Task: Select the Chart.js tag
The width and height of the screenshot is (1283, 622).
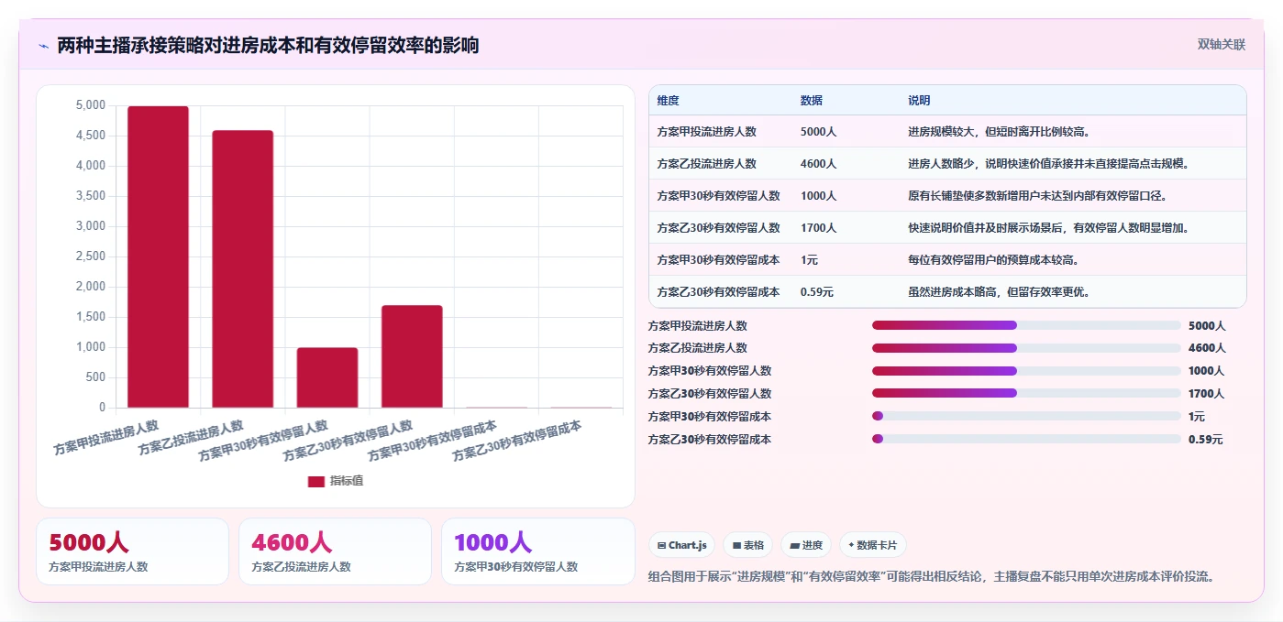Action: click(682, 545)
